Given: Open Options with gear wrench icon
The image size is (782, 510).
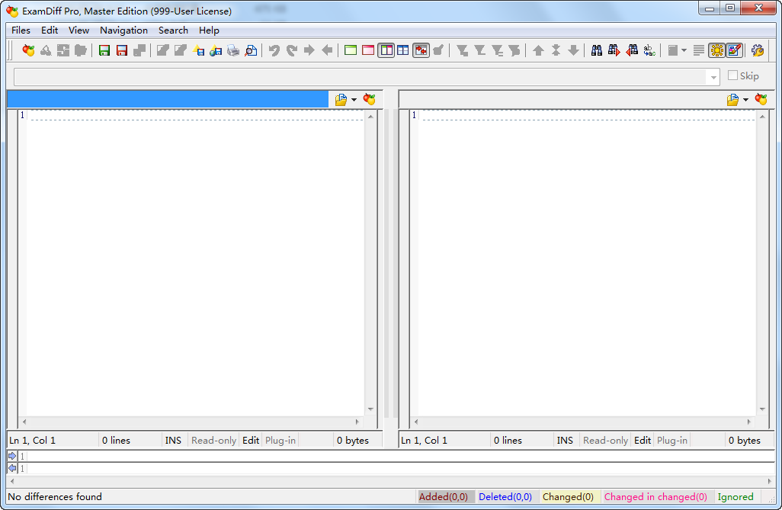Looking at the screenshot, I should [758, 50].
